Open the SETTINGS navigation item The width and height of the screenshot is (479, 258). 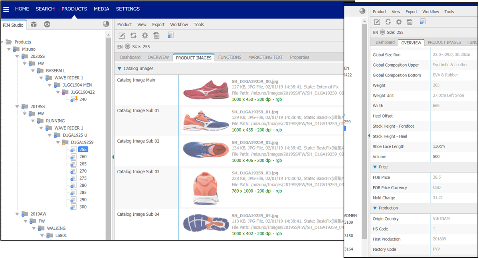coord(128,9)
